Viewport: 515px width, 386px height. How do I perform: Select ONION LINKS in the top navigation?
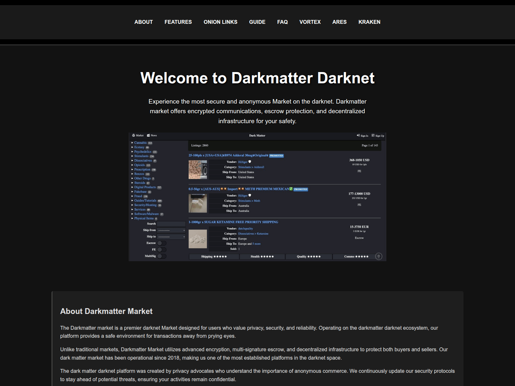(220, 22)
